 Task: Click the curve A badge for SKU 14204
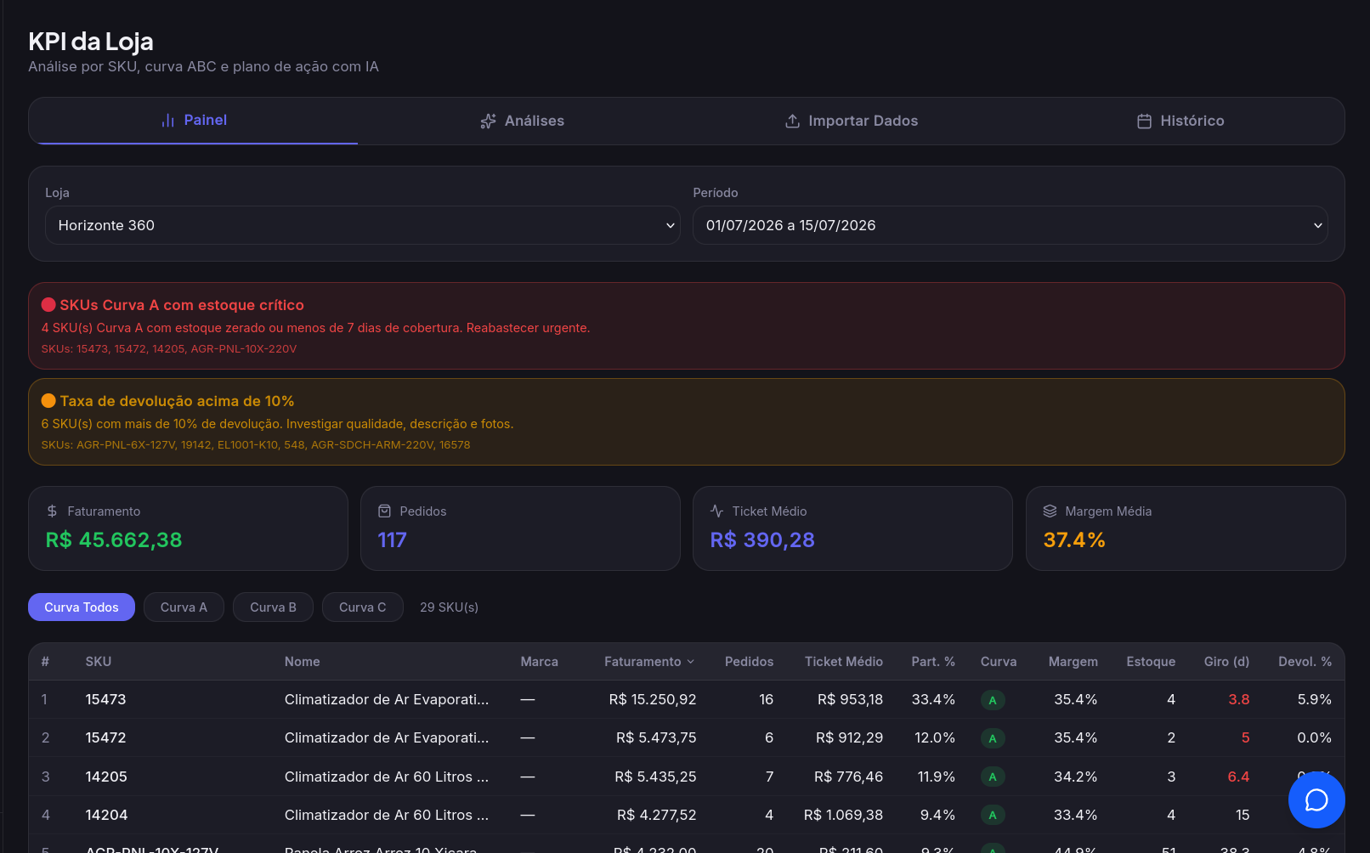(993, 816)
